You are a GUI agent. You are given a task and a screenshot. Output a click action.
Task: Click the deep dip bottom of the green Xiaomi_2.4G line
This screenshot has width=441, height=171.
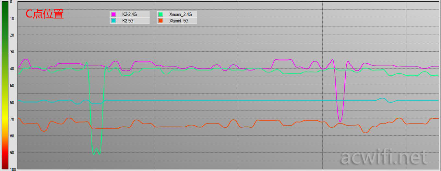point(96,152)
